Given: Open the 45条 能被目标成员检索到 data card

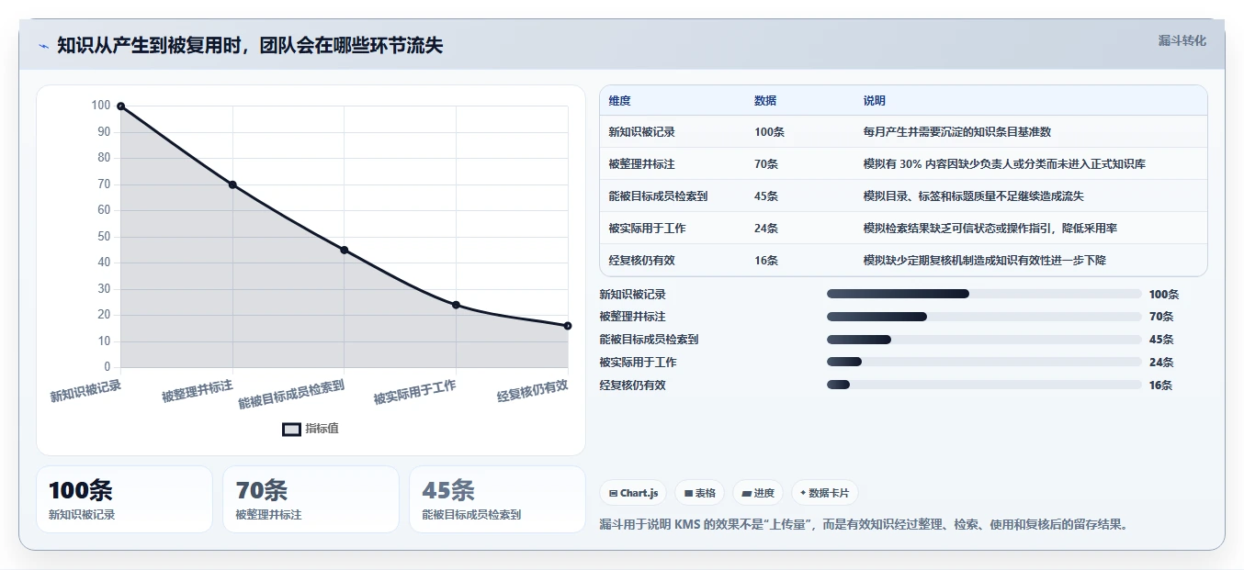Looking at the screenshot, I should coord(497,499).
